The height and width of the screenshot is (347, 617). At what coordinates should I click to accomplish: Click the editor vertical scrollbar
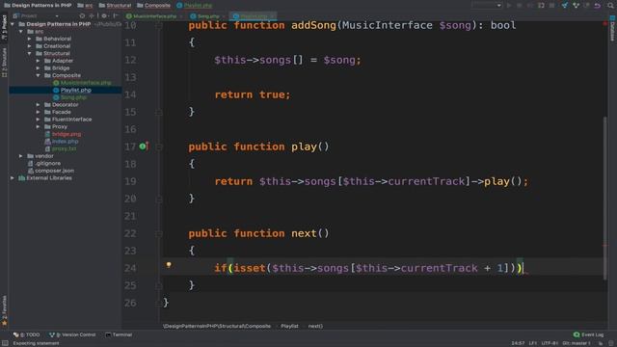click(x=605, y=199)
